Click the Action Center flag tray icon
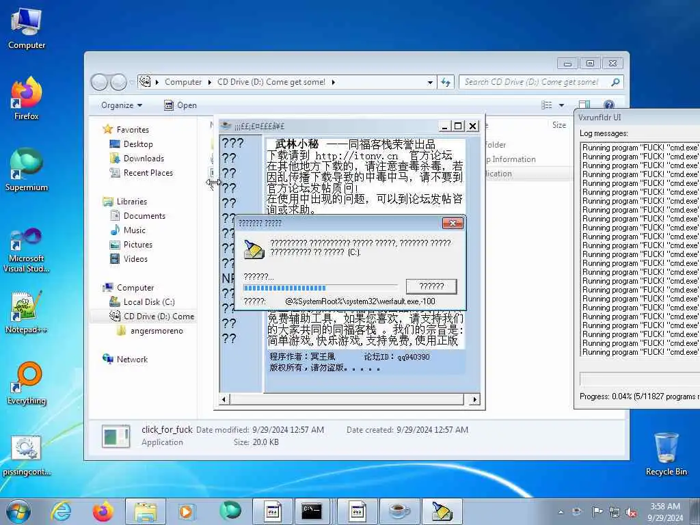Viewport: 700px width, 525px height. pyautogui.click(x=597, y=511)
